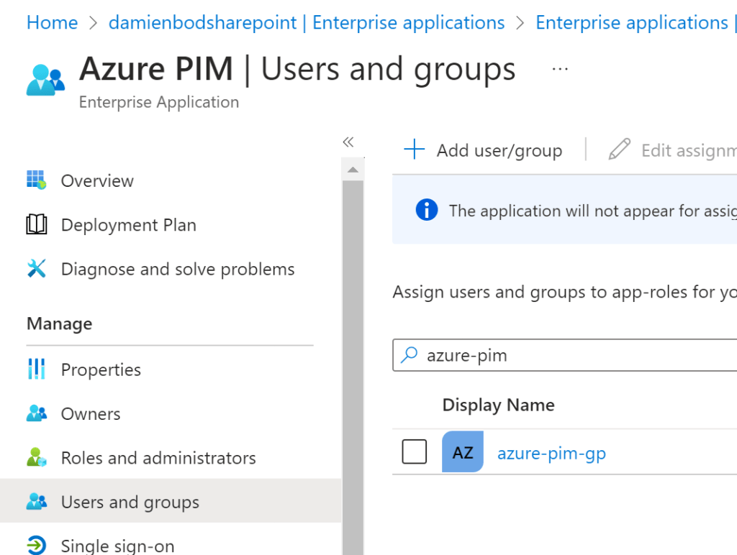This screenshot has width=737, height=555.
Task: Click the AZ avatar thumbnail
Action: pos(463,452)
